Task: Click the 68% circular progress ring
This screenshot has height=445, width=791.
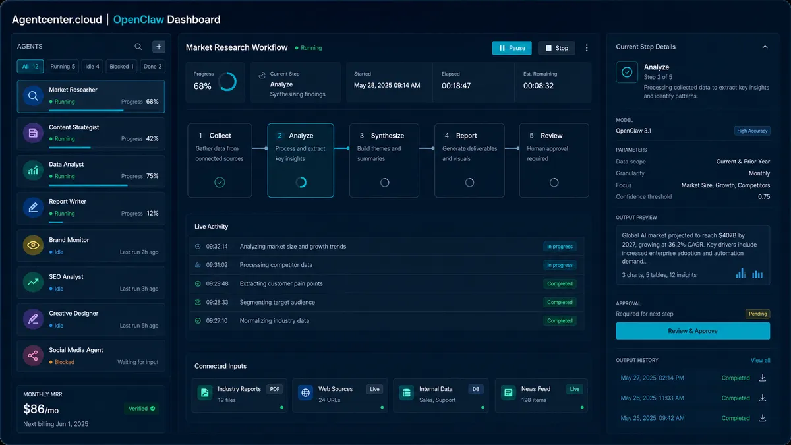Action: click(x=227, y=82)
